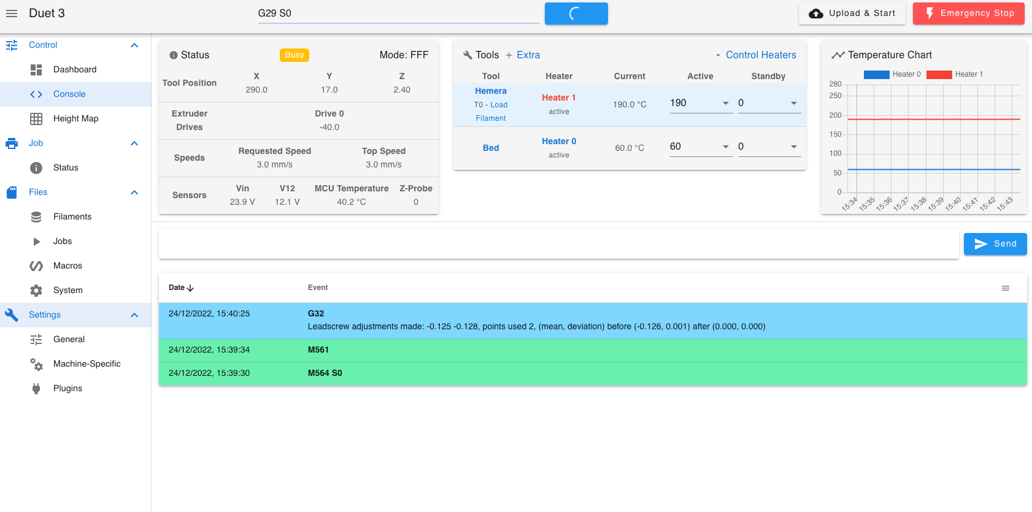
Task: Click the G32 console log entry
Action: coord(593,321)
